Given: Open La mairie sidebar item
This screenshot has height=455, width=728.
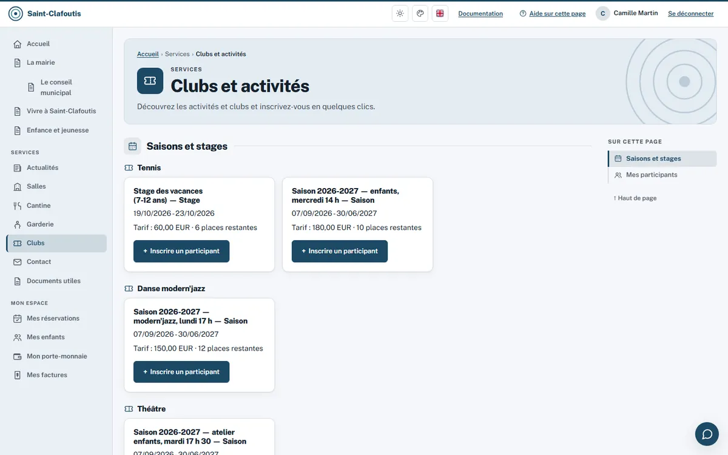Looking at the screenshot, I should pyautogui.click(x=56, y=62).
